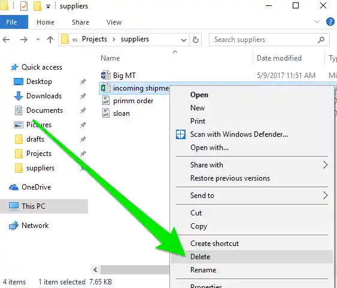Click the New folder quick access toolbar icon
This screenshot has width=337, height=288.
click(x=37, y=6)
